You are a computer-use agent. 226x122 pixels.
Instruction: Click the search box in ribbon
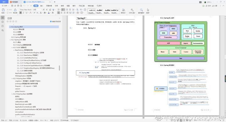point(99,6)
